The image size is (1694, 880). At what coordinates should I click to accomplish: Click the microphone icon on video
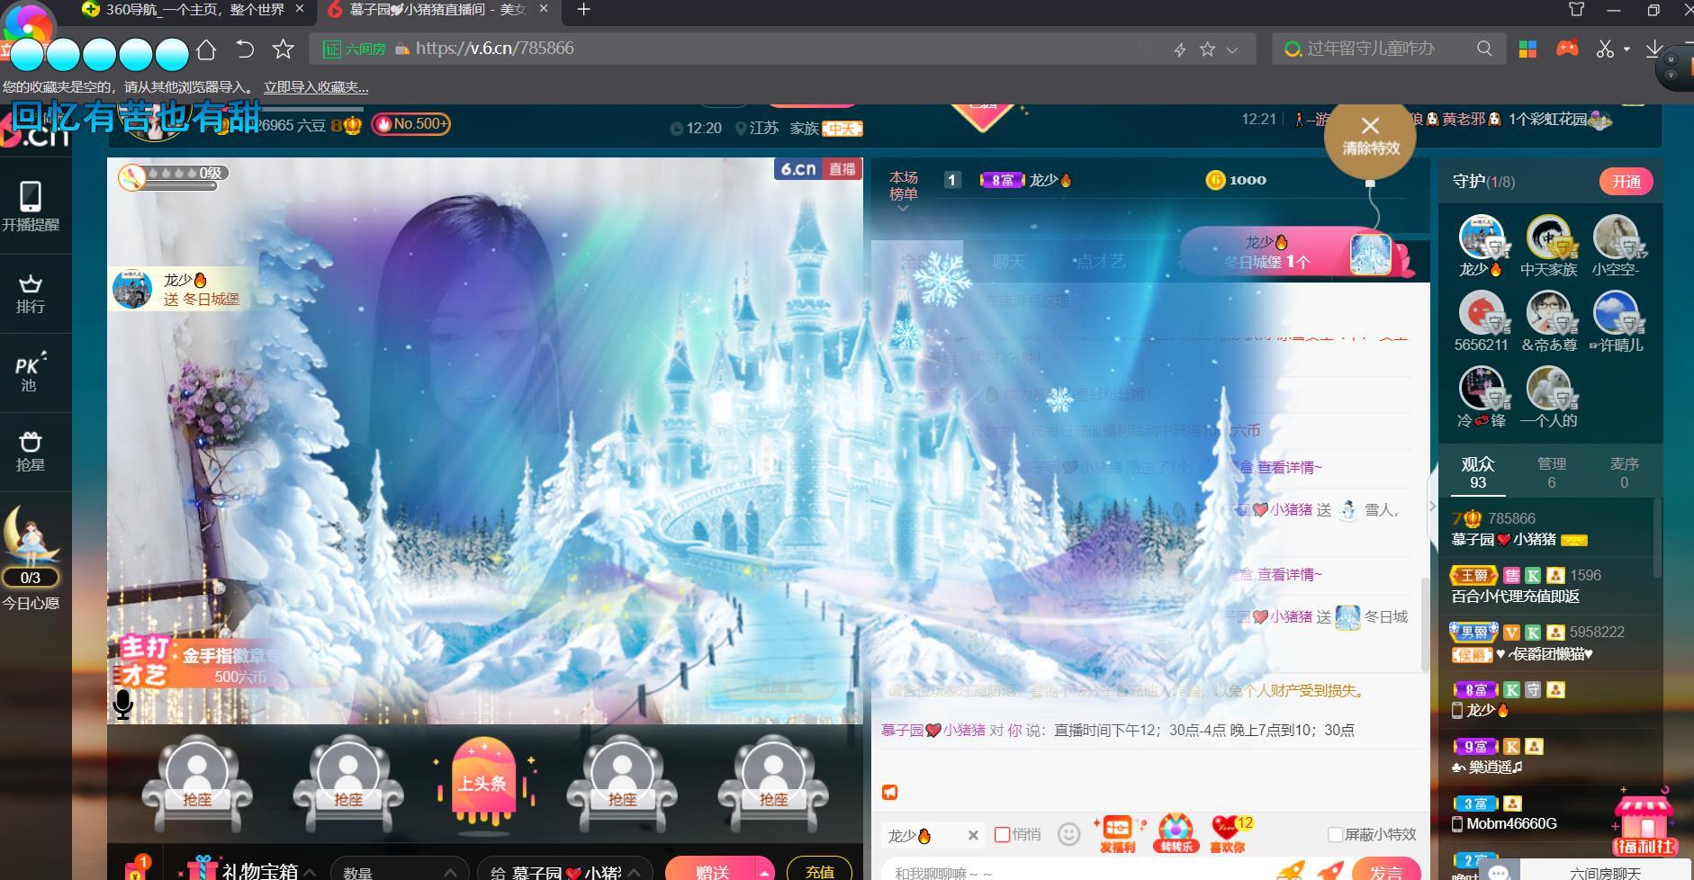(123, 704)
